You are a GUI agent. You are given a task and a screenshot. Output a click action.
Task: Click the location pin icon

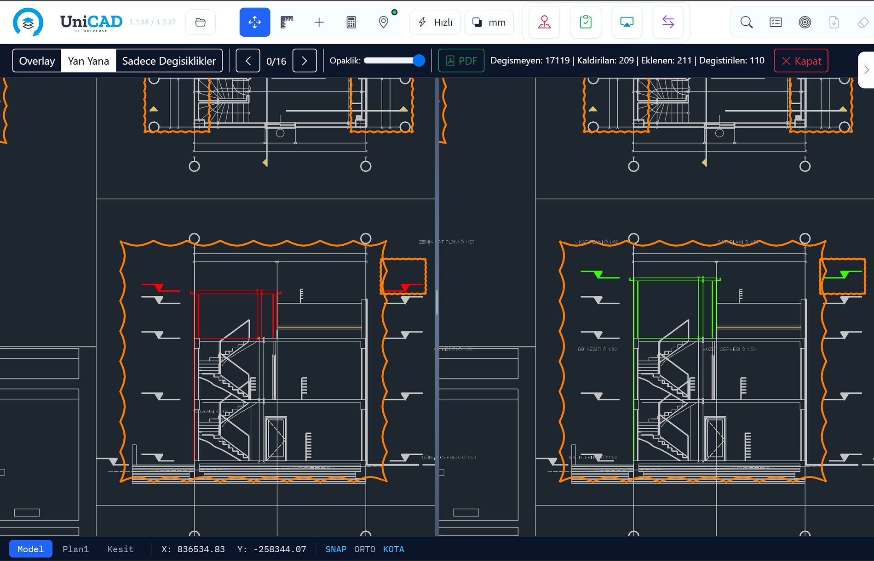point(384,22)
